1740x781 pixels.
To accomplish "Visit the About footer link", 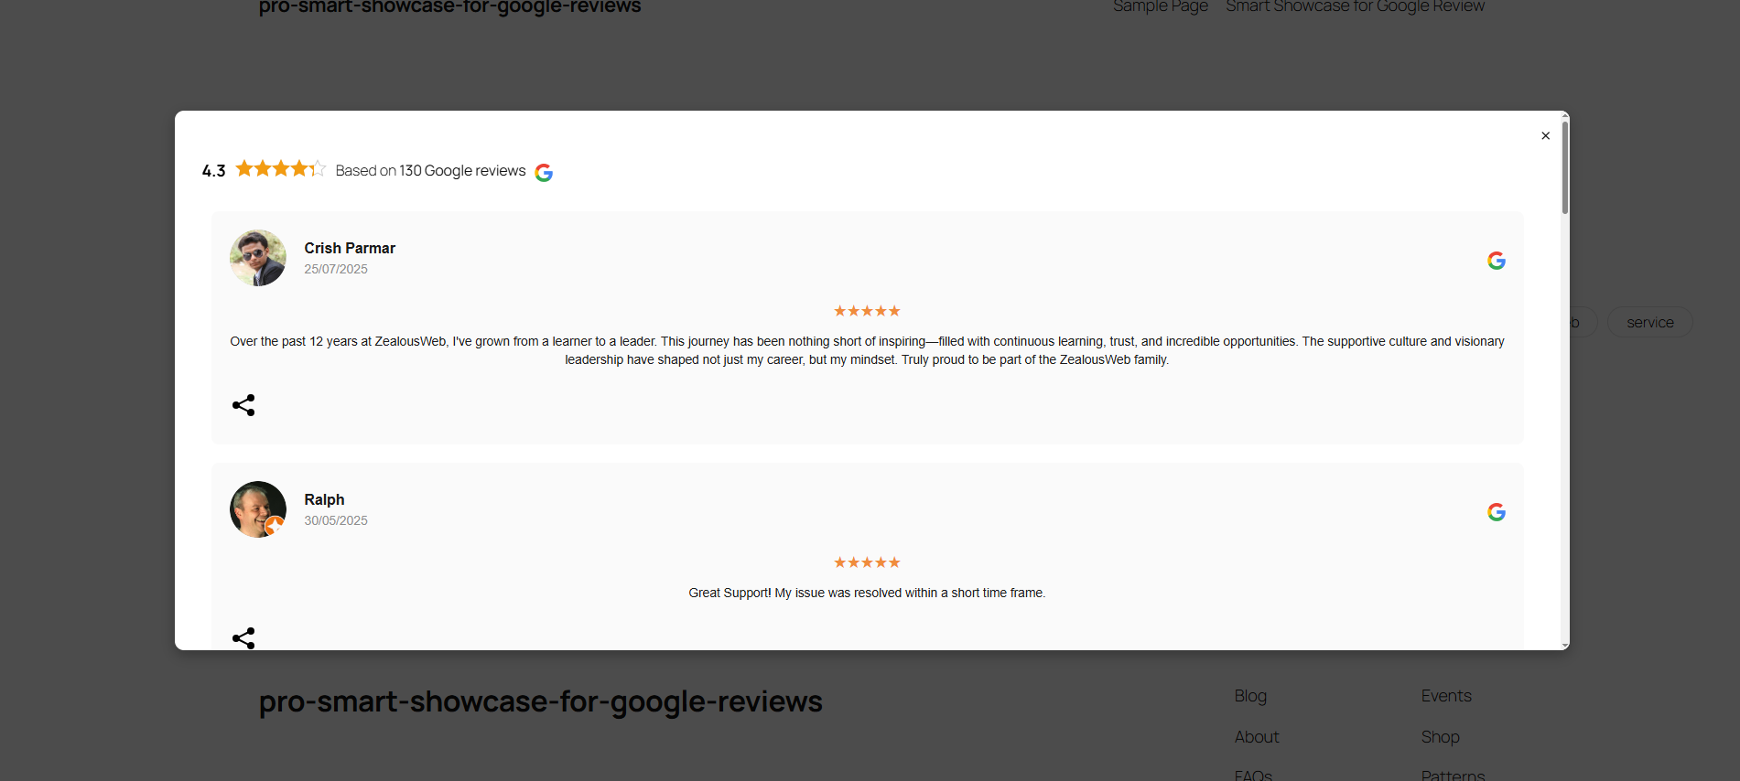I will tap(1257, 737).
